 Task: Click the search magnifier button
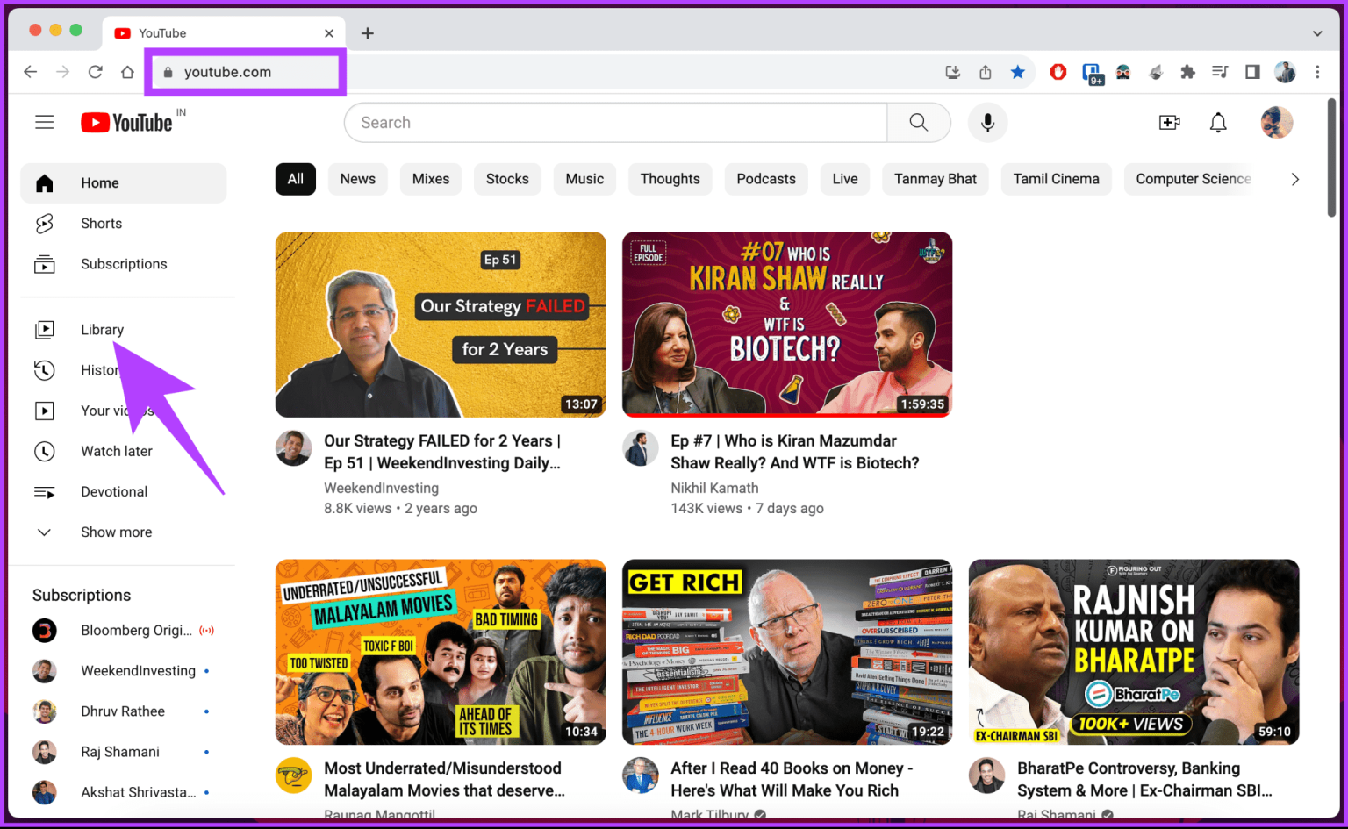pyautogui.click(x=918, y=123)
